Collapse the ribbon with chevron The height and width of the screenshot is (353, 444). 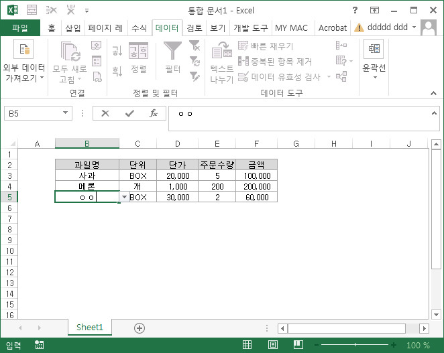click(433, 93)
